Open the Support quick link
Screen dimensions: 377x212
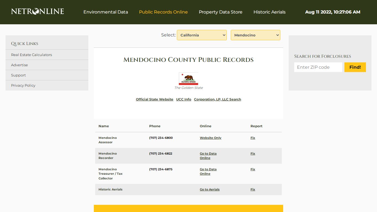(18, 75)
